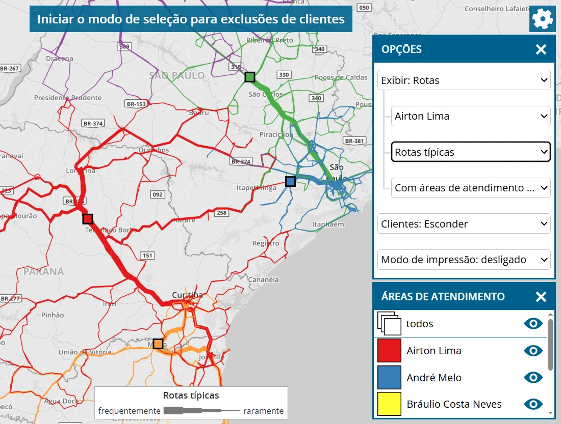Click the blue depot square marker
The image size is (561, 424).
[290, 181]
